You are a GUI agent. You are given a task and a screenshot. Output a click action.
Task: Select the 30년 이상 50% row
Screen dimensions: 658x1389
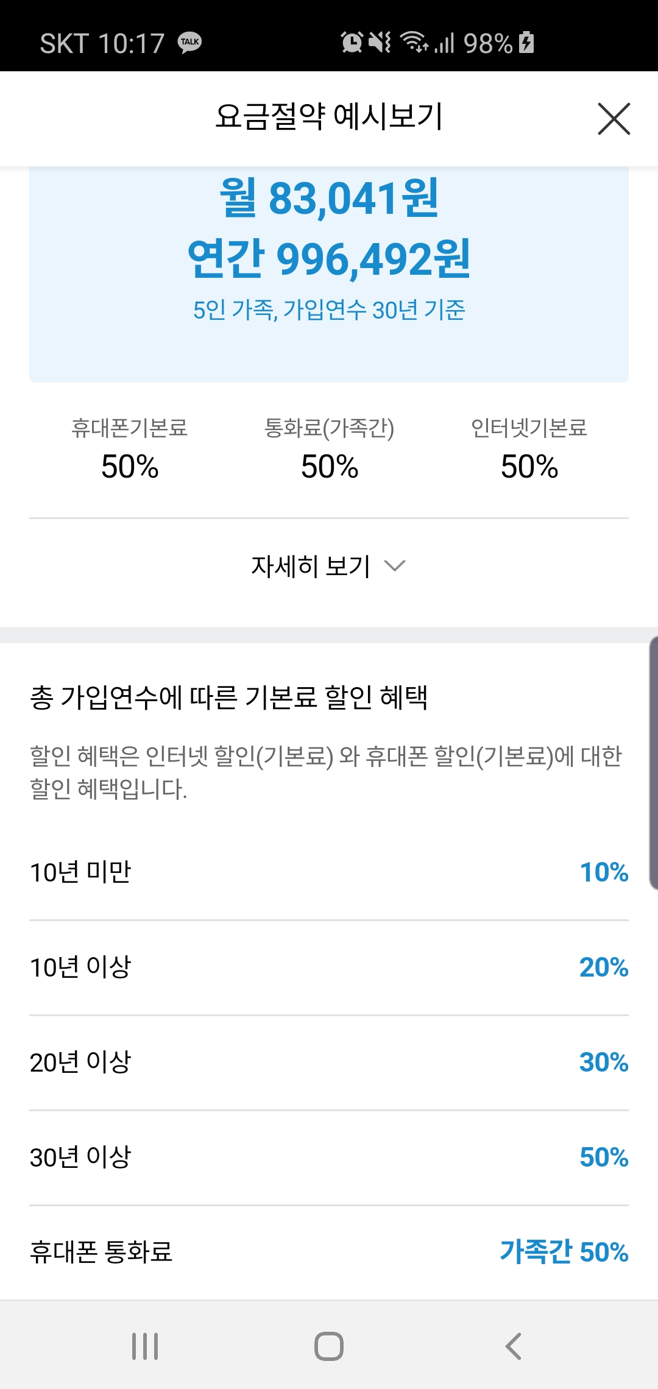[x=329, y=1157]
